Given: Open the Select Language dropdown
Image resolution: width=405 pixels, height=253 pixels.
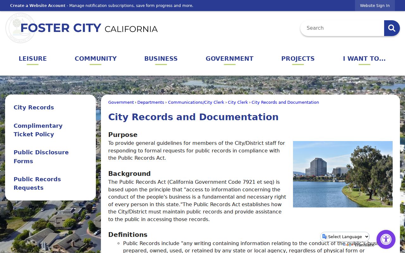Looking at the screenshot, I should [345, 237].
